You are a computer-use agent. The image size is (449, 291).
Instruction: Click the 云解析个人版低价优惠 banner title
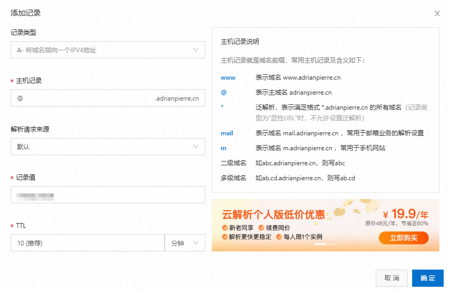[273, 215]
